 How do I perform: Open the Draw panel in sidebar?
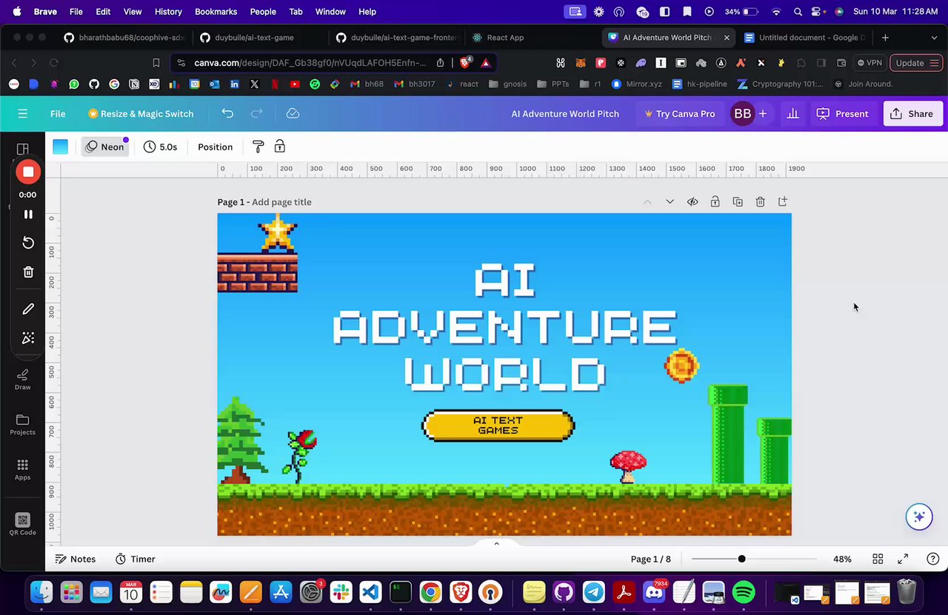point(22,380)
